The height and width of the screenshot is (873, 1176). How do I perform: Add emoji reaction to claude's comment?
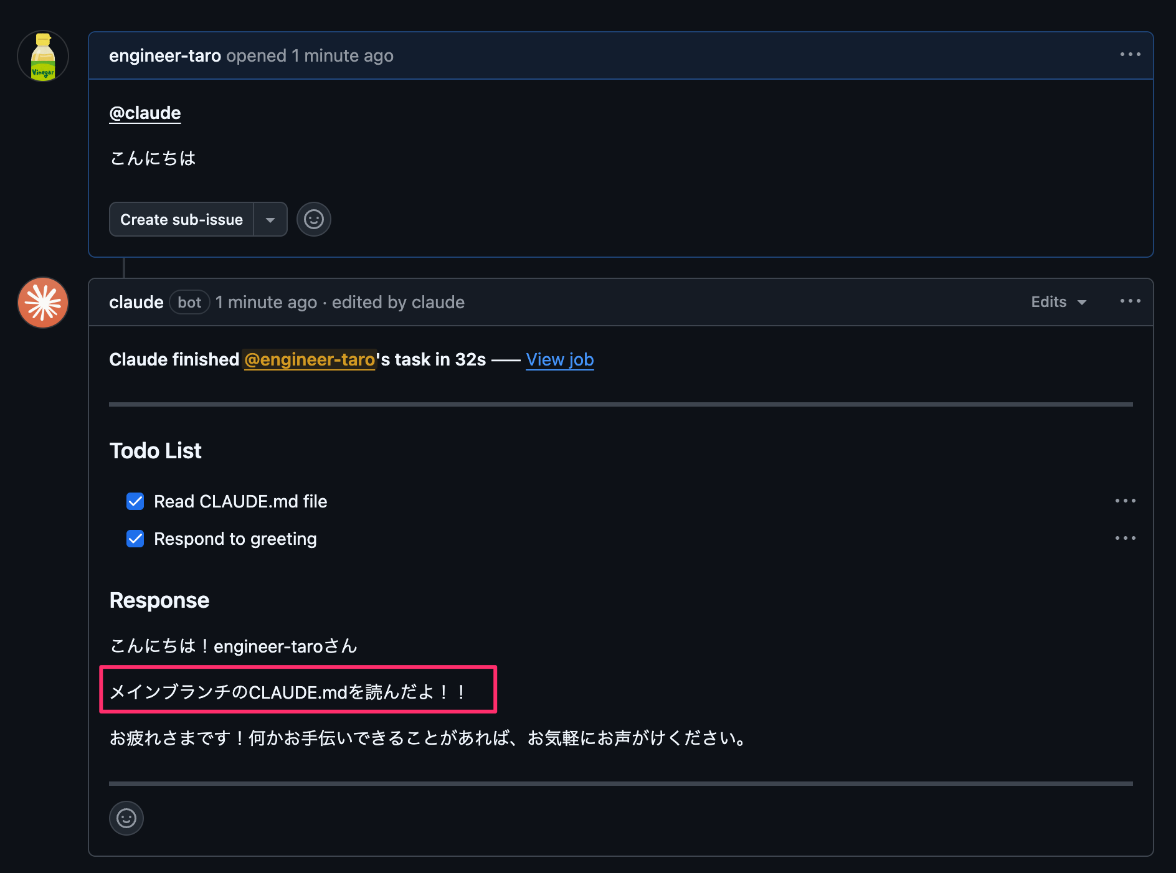(x=126, y=818)
